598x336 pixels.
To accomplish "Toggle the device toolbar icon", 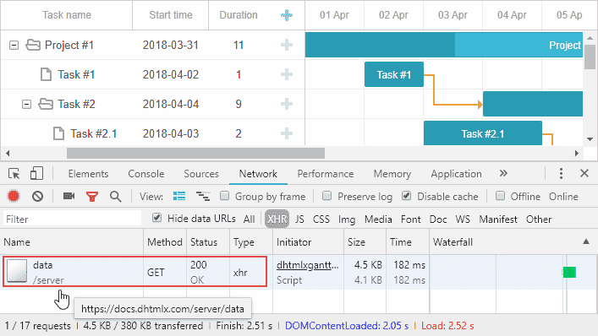I will click(36, 174).
